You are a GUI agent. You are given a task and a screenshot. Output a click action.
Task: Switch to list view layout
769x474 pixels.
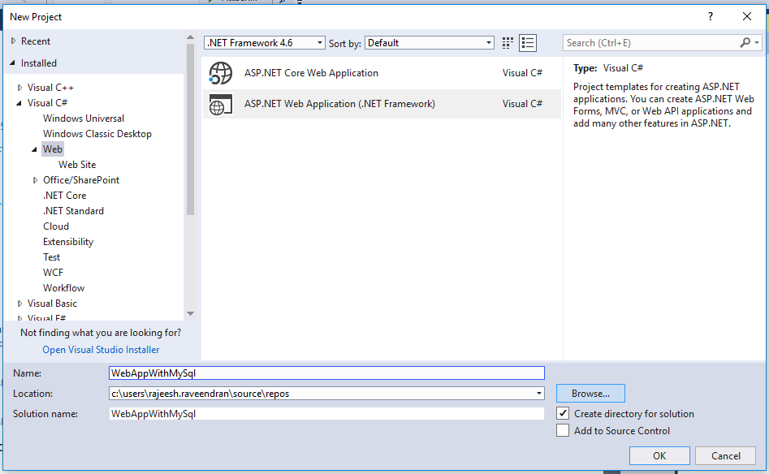pos(528,43)
